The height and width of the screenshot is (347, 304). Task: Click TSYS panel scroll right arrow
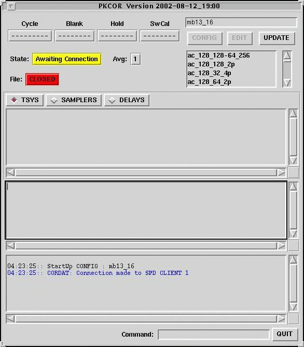tap(281, 172)
